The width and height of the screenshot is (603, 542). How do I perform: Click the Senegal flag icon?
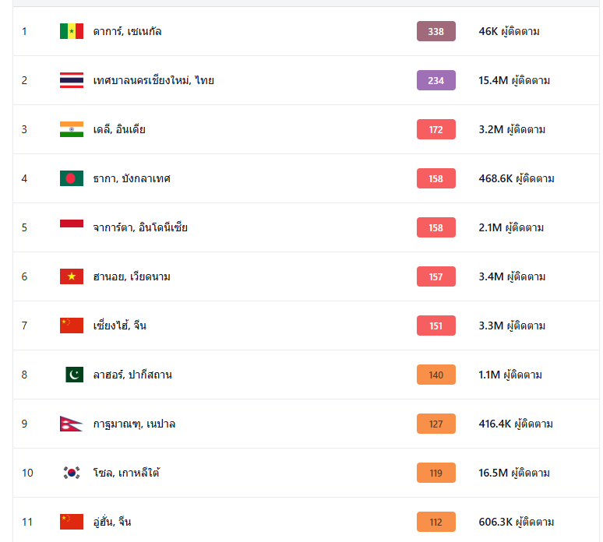tap(71, 31)
